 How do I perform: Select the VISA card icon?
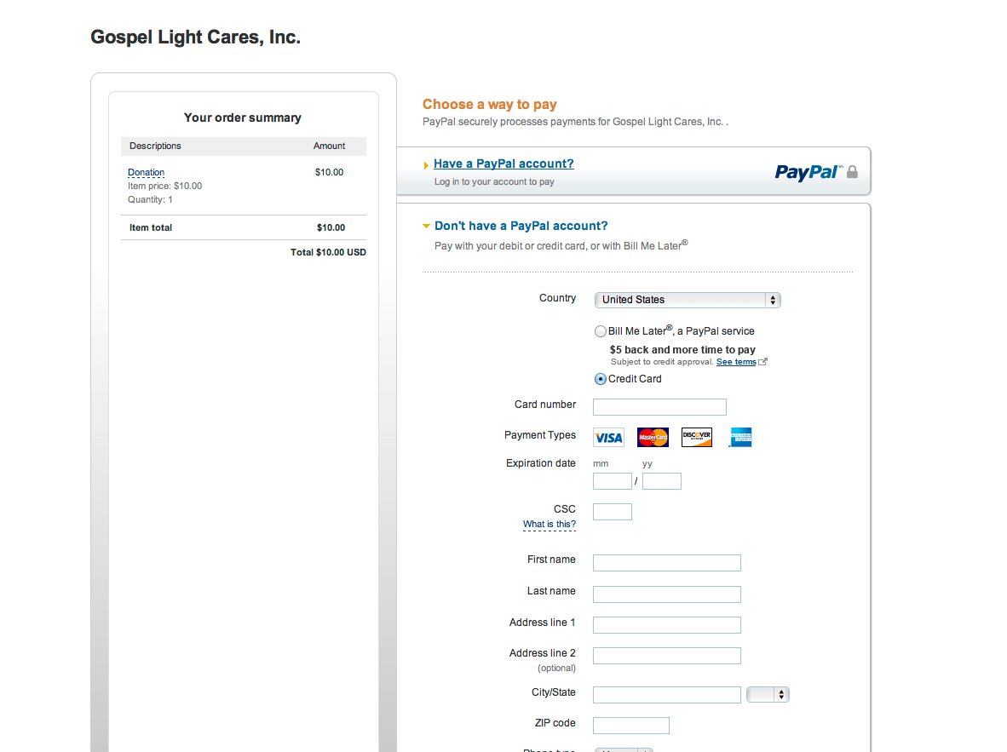tap(607, 437)
